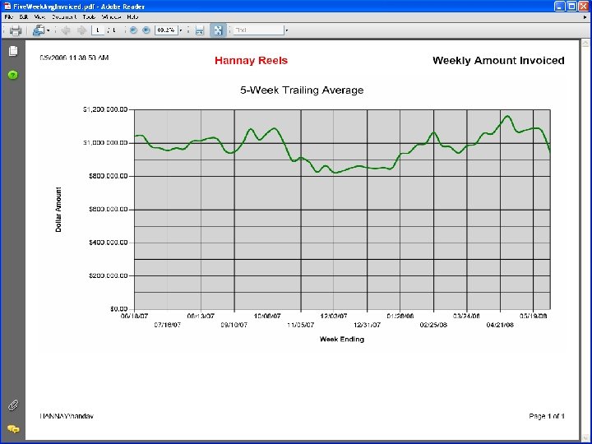Click the vertical scrollbar up arrow
The height and width of the screenshot is (444, 592).
click(585, 44)
